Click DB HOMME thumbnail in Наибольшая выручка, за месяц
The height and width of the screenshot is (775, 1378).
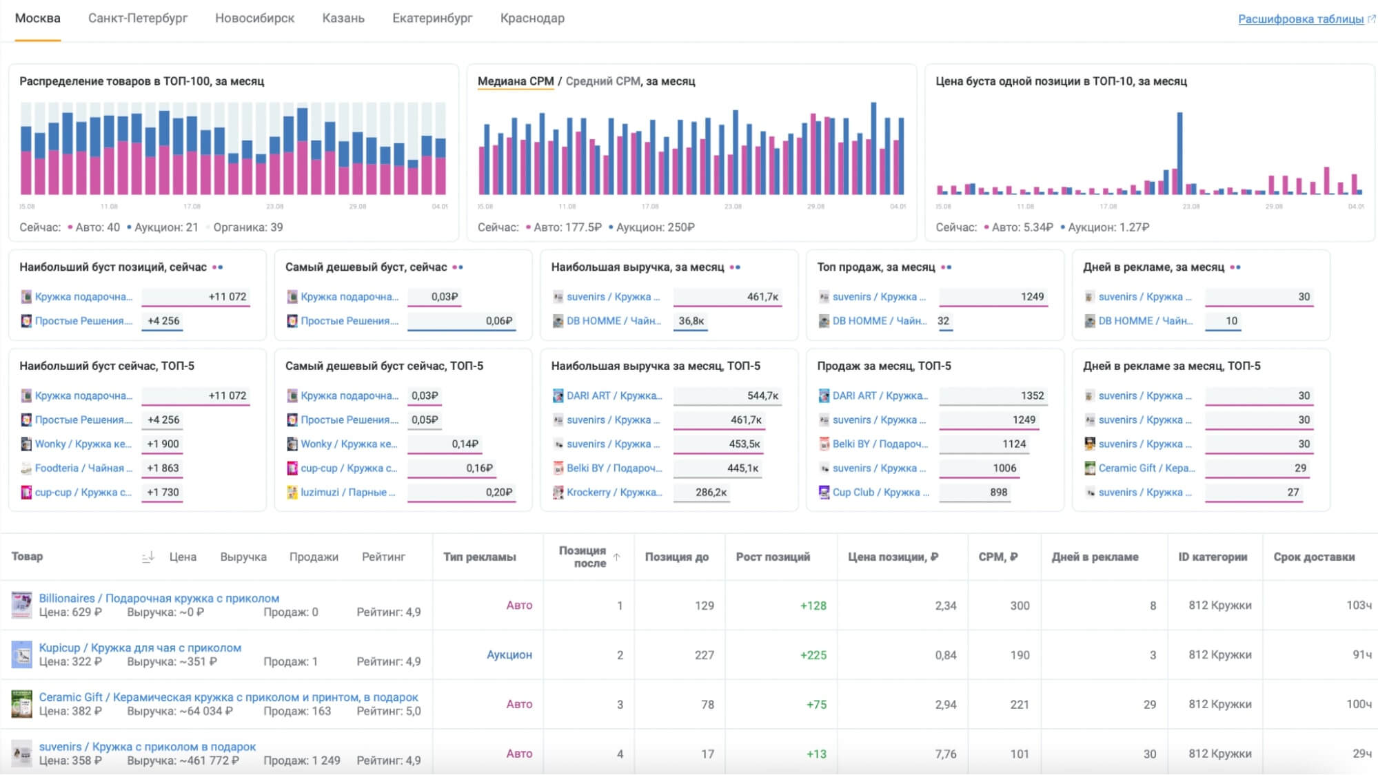pyautogui.click(x=558, y=321)
